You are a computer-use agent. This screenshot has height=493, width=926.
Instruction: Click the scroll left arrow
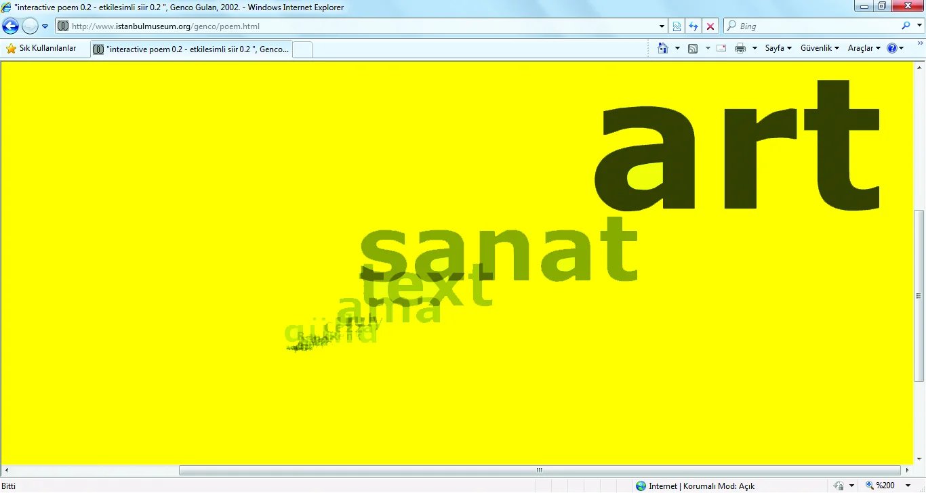[6, 470]
